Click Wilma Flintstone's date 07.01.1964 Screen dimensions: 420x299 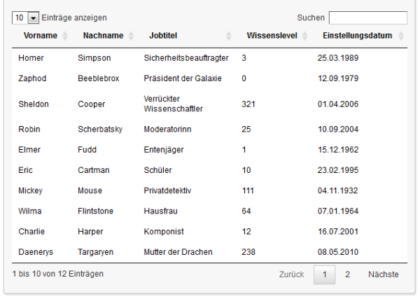point(339,211)
